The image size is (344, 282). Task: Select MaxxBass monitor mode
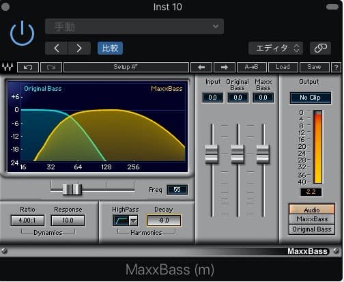pyautogui.click(x=312, y=219)
